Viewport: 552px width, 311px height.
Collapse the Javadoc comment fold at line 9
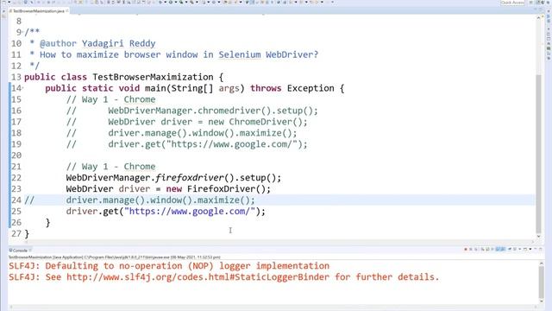pos(23,32)
